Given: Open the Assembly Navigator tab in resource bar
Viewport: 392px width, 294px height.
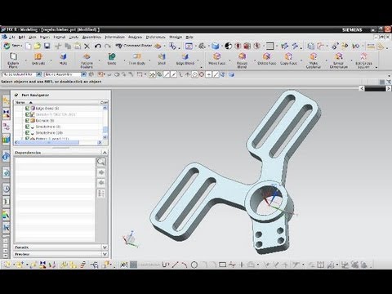Looking at the screenshot, I should (7, 101).
